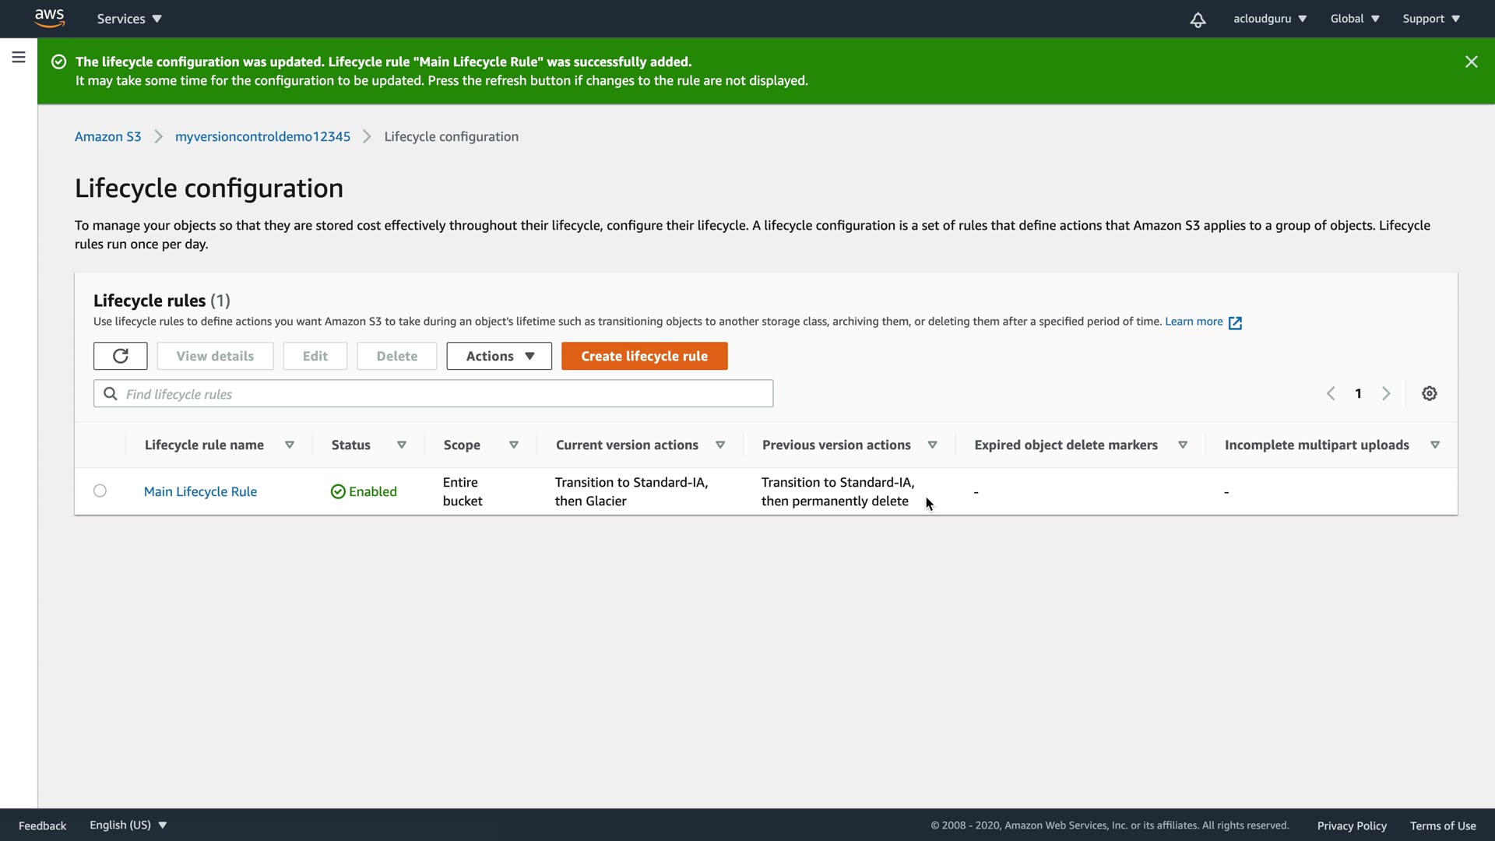Navigate to myversioncontroldemo12345 breadcrumb
1495x841 pixels.
point(262,136)
